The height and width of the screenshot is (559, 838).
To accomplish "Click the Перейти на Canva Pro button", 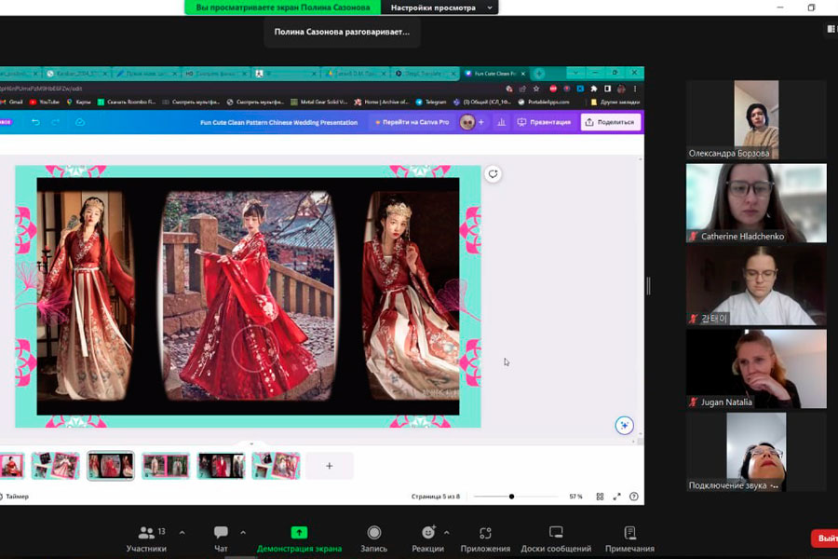I will pyautogui.click(x=411, y=122).
